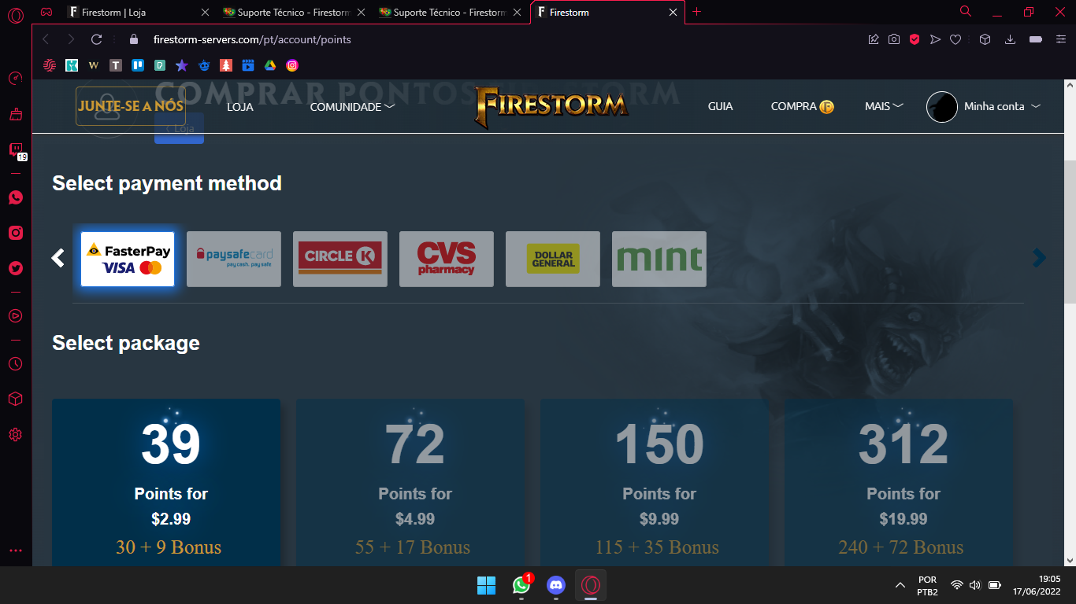Image resolution: width=1076 pixels, height=604 pixels.
Task: Choose the 72 points $4.99 package
Action: tap(410, 482)
